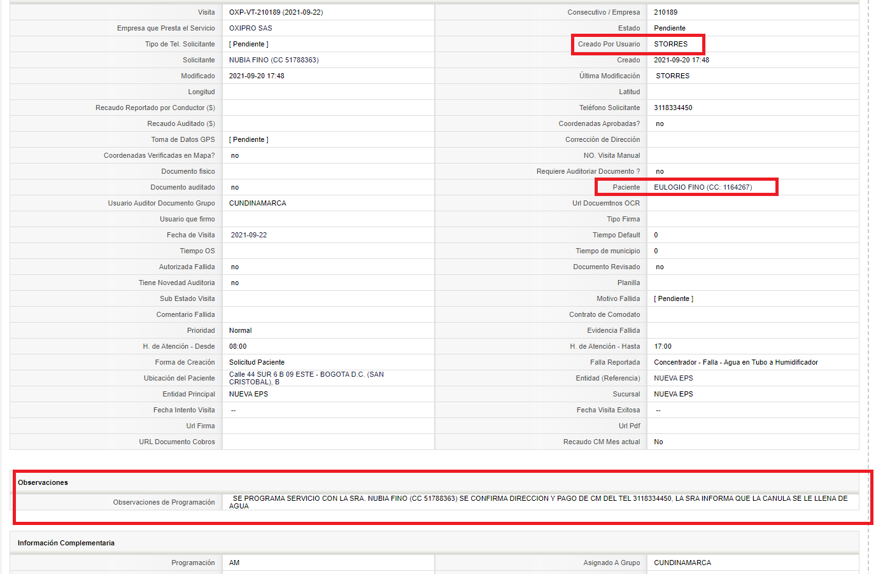Select Falla Reportada Concentrador value
Screen dimensions: 876x574
(735, 362)
